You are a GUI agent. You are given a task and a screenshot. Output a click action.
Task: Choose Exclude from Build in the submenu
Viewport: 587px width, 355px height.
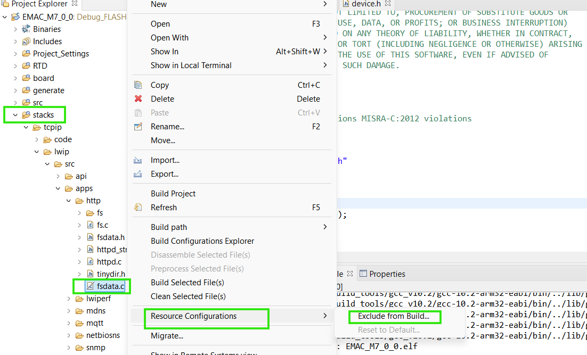(395, 316)
